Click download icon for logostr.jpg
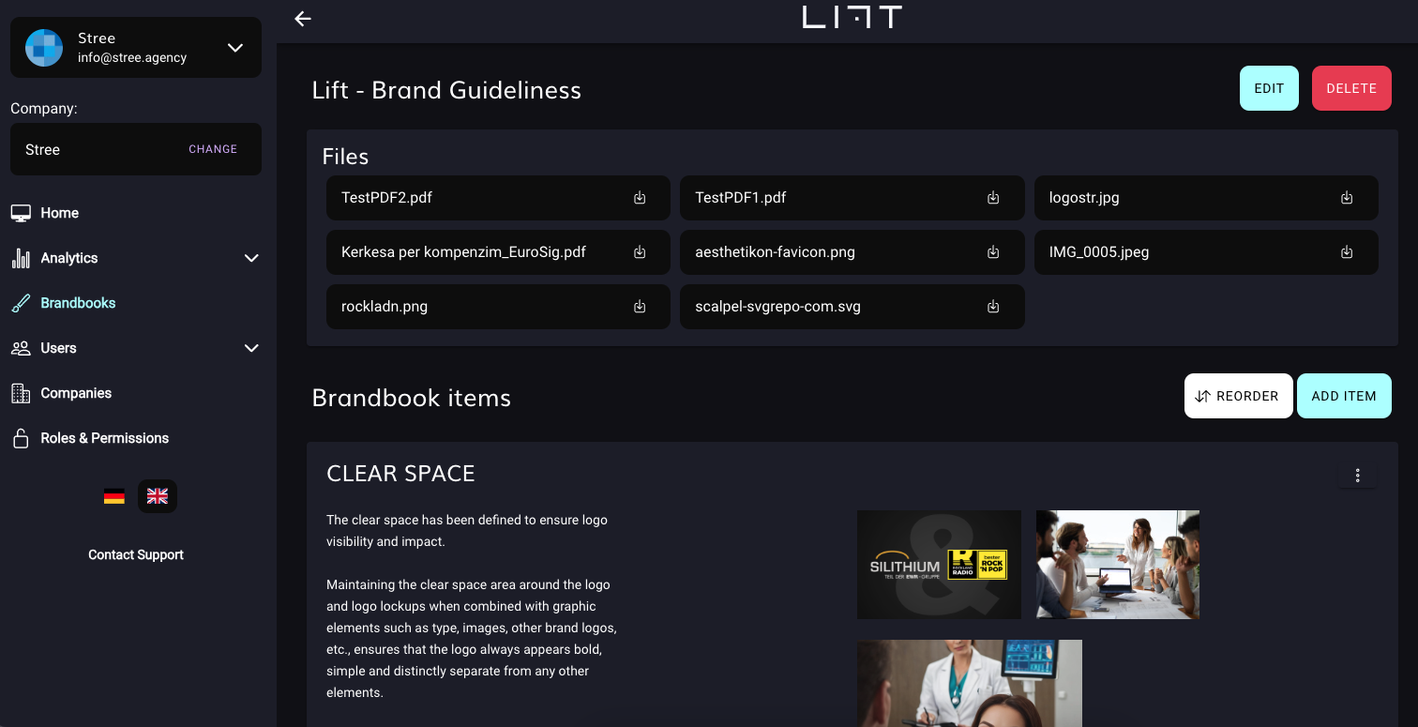Viewport: 1418px width, 727px height. click(x=1347, y=198)
